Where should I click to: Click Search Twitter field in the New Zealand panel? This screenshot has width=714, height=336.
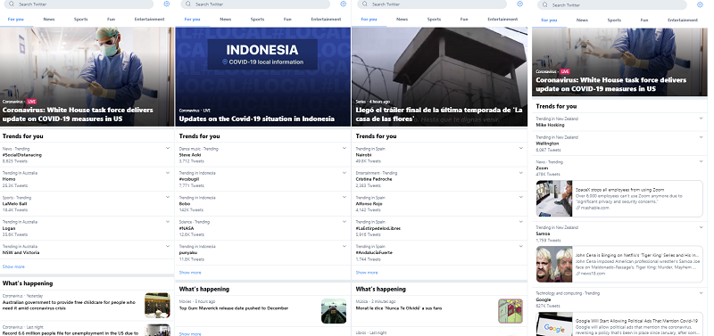click(x=612, y=5)
